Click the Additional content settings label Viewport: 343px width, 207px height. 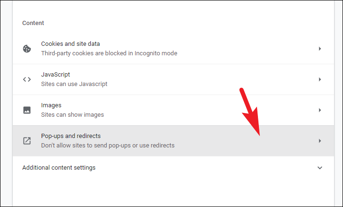coord(59,168)
